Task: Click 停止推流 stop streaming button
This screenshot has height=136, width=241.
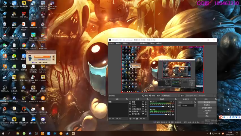Action: 207,102
